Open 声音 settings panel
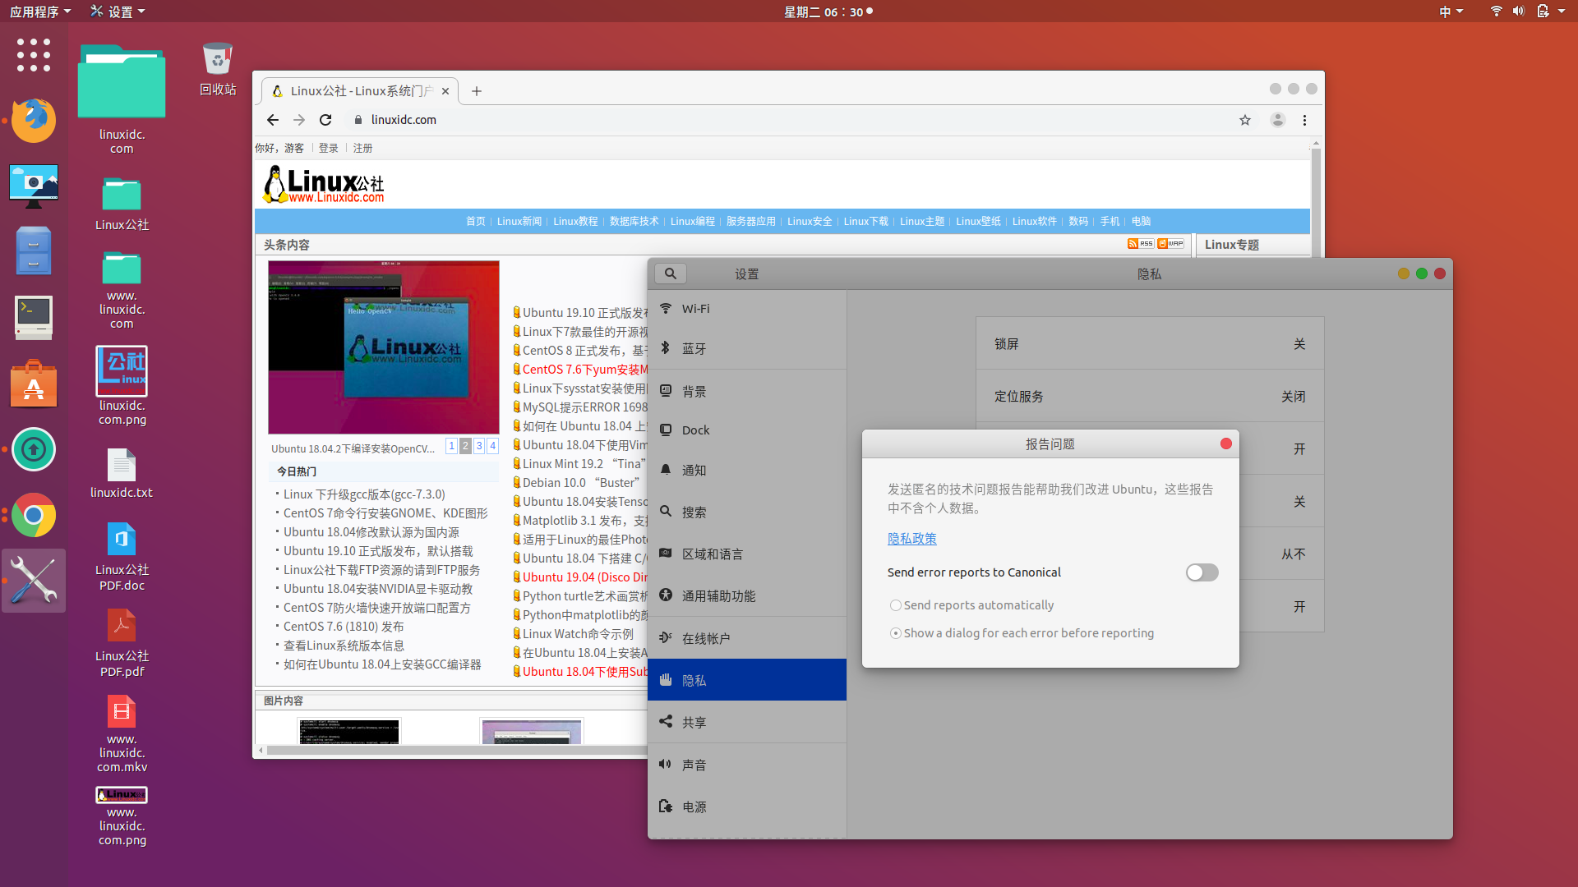This screenshot has height=887, width=1578. [x=746, y=765]
